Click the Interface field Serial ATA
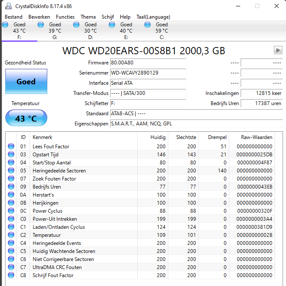This screenshot has height=286, width=286. 148,83
